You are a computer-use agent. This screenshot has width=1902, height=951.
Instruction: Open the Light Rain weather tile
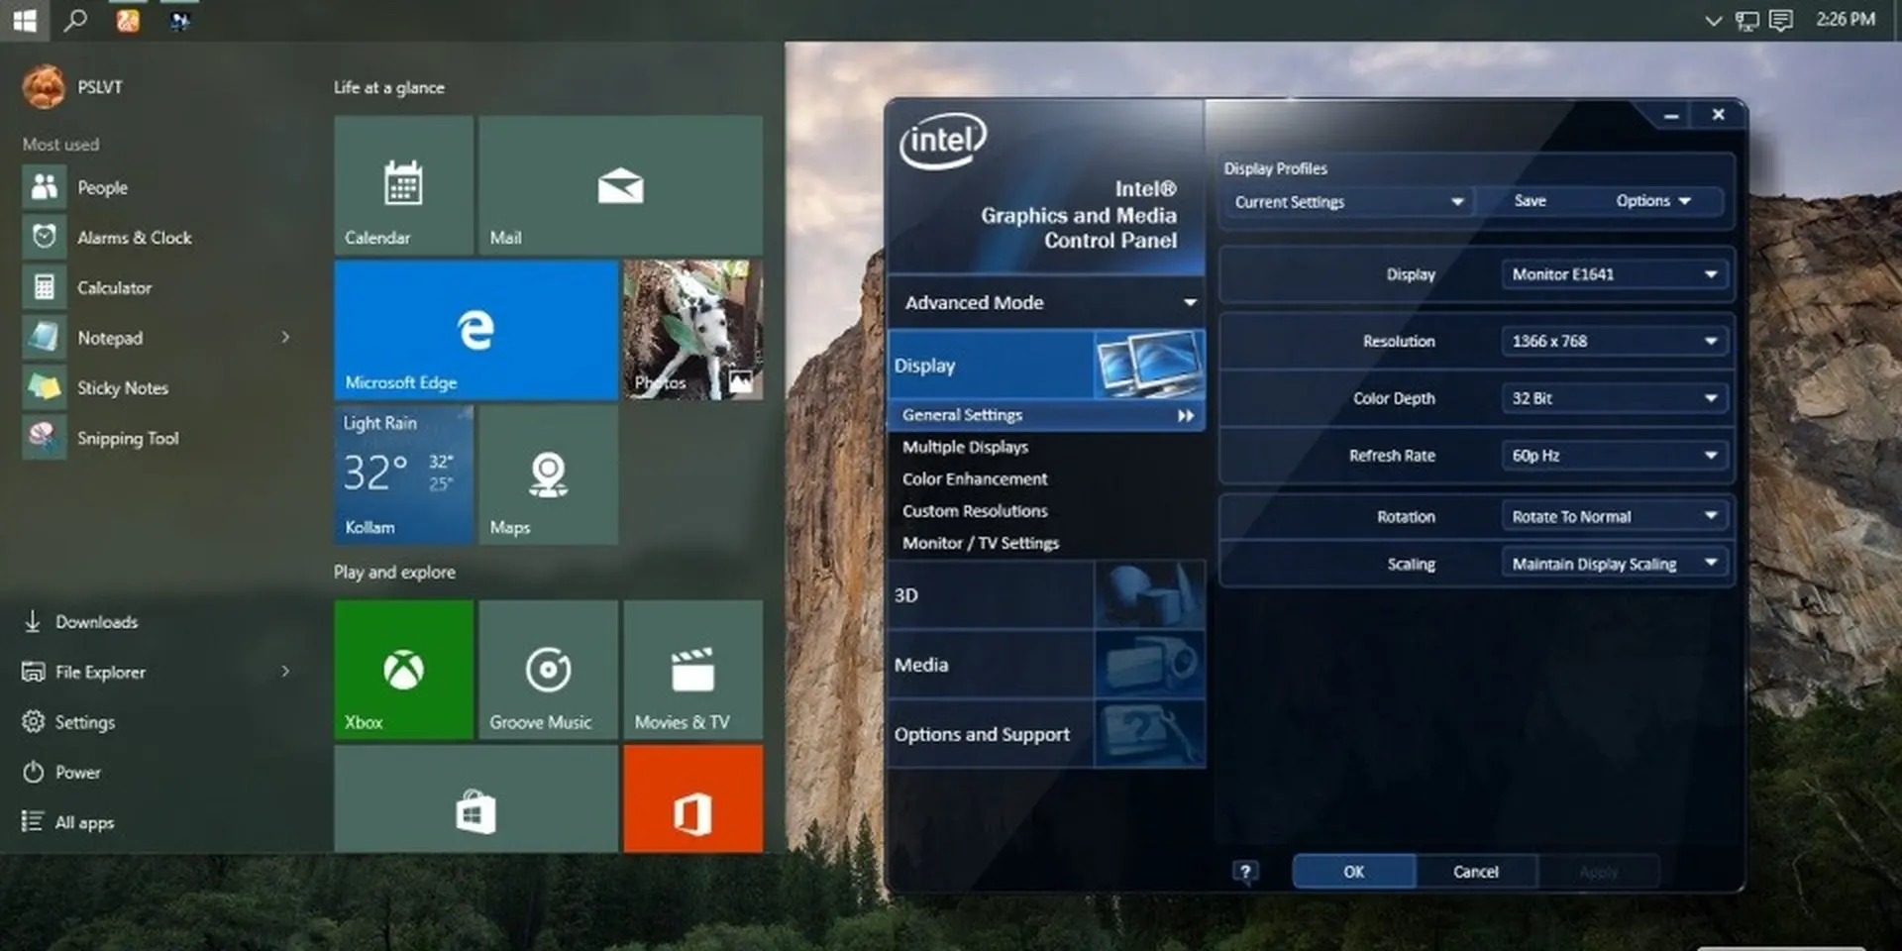403,475
